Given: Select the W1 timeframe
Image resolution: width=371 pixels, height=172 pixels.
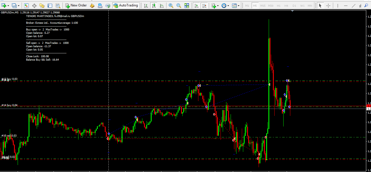Looking at the screenshot, I should (302, 6).
